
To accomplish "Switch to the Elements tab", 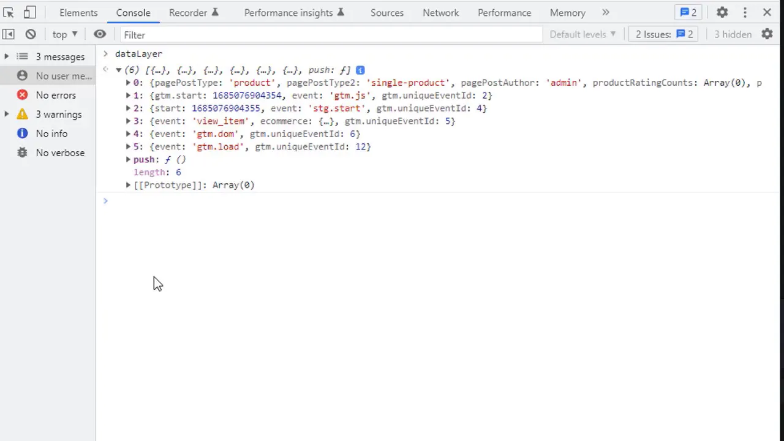I will [78, 12].
